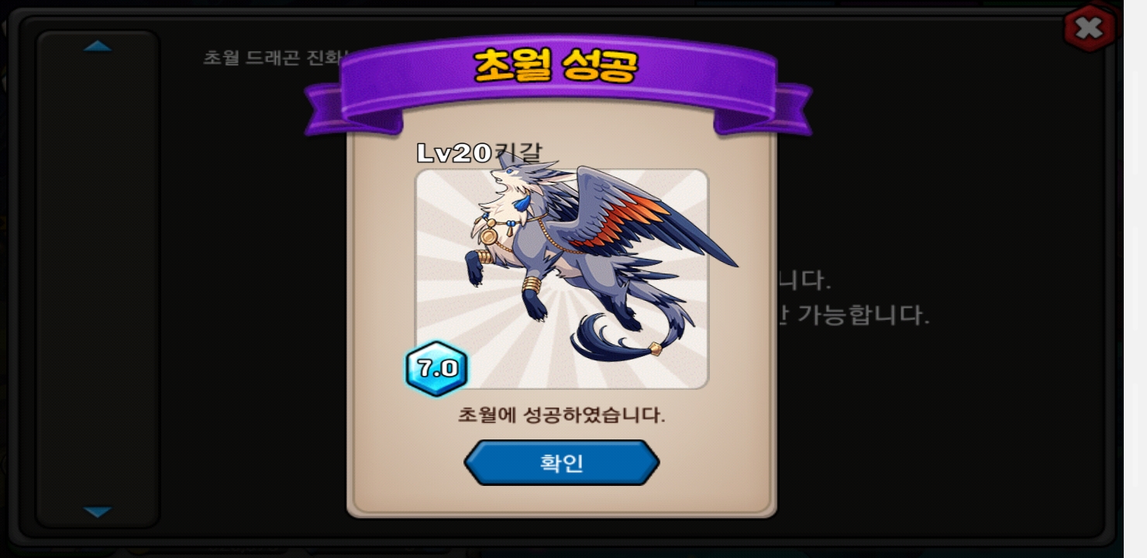Screen dimensions: 1147x558
Task: Click the dragon name next to Lv20
Action: coord(518,153)
